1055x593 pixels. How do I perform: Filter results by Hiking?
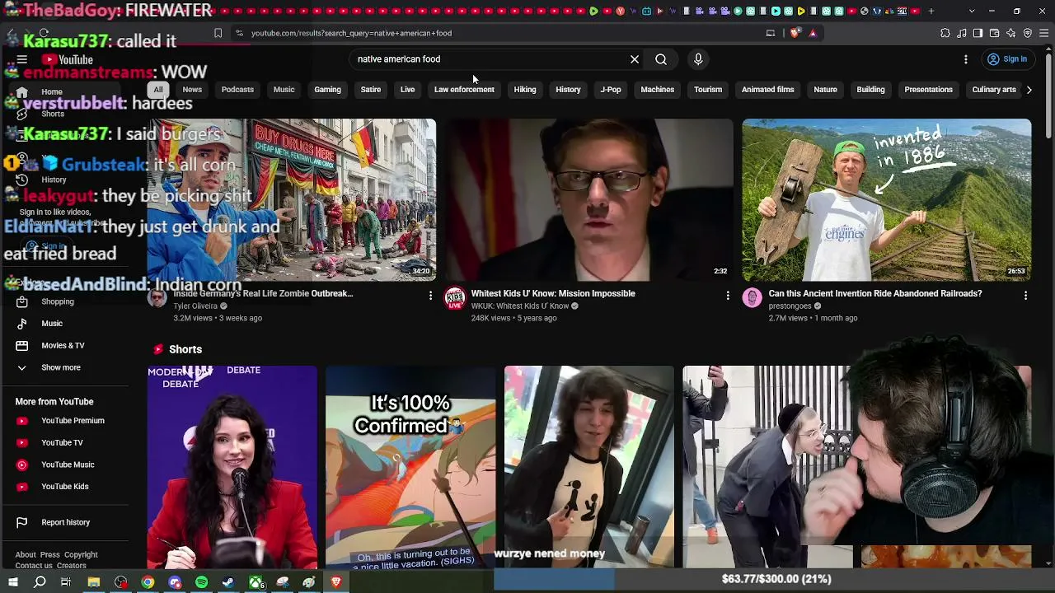525,90
